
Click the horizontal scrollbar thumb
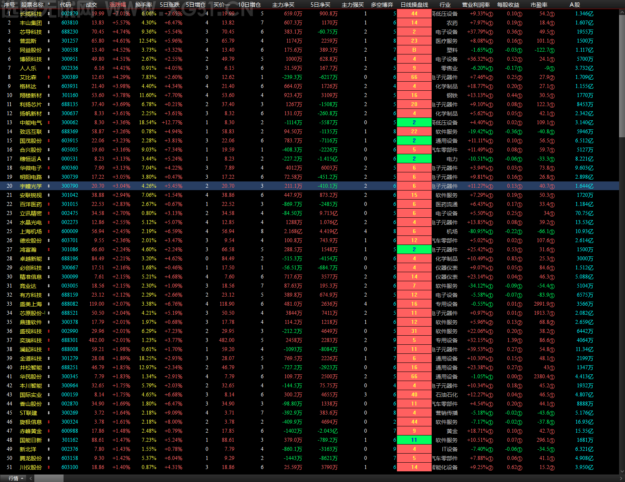tap(49, 478)
